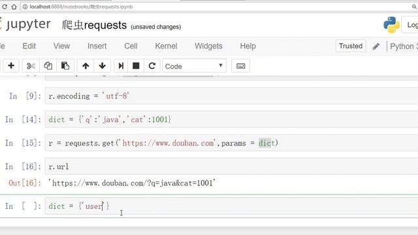
Task: Click the Jupyter logo link
Action: (25, 24)
